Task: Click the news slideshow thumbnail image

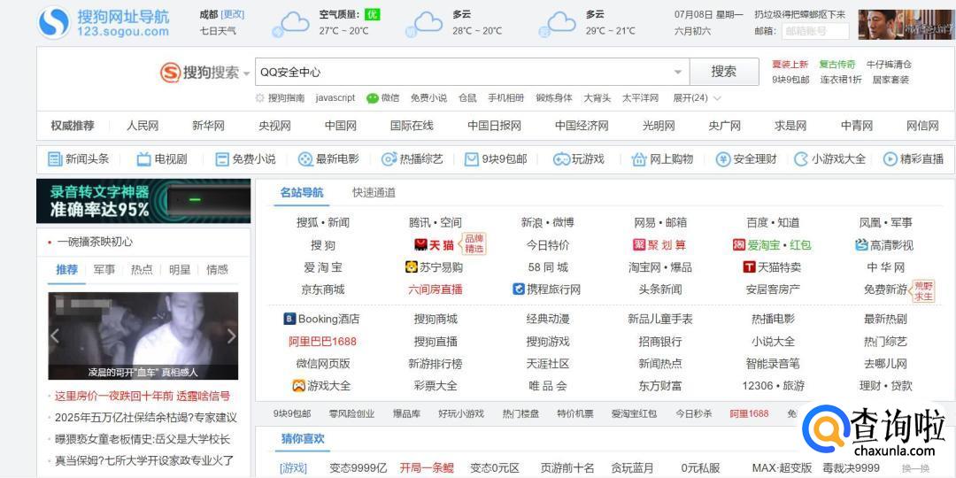Action: coord(143,336)
